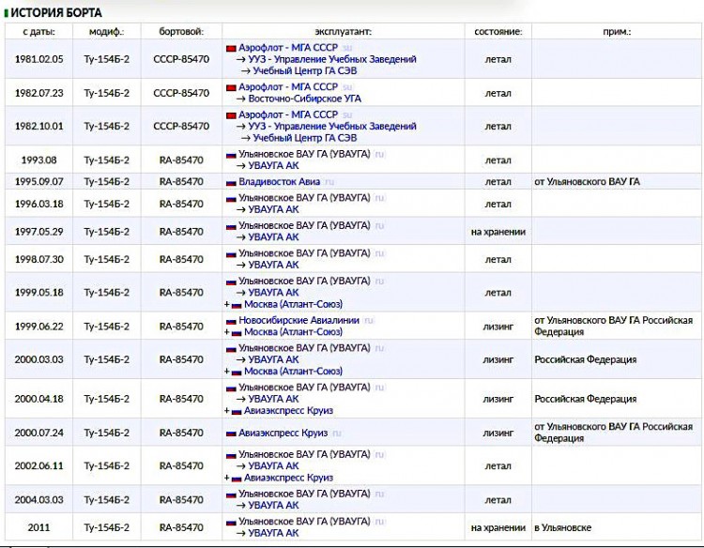This screenshot has height=548, width=704.
Task: Click the 'состояние:' column header
Action: point(498,32)
